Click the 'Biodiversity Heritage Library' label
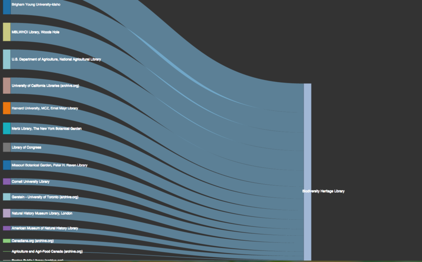Image resolution: width=422 pixels, height=262 pixels. (324, 191)
